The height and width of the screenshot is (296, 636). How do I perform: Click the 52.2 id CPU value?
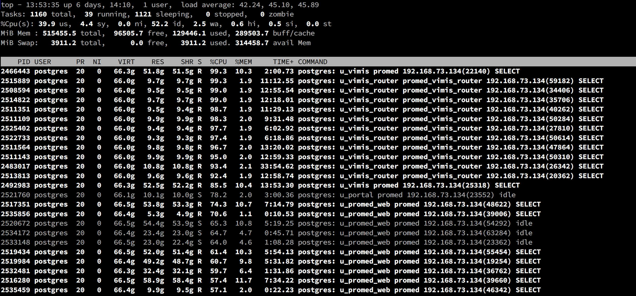pos(160,24)
